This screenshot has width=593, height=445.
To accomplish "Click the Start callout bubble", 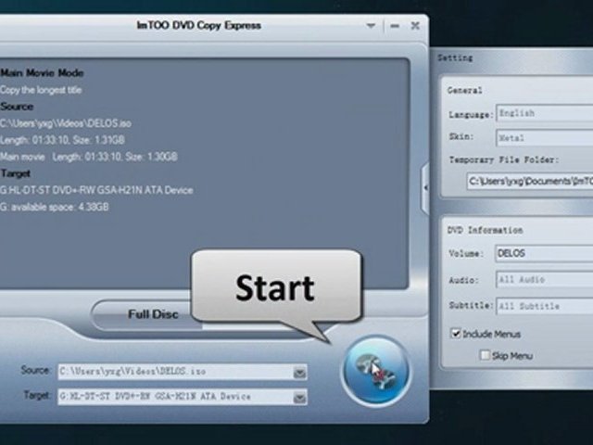I will point(275,286).
